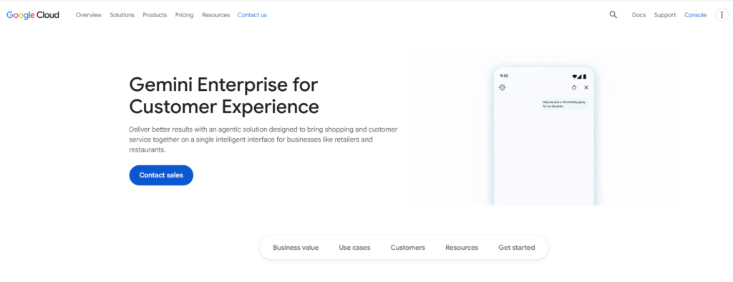Jump to the Use cases section
This screenshot has width=733, height=282.
click(x=354, y=248)
